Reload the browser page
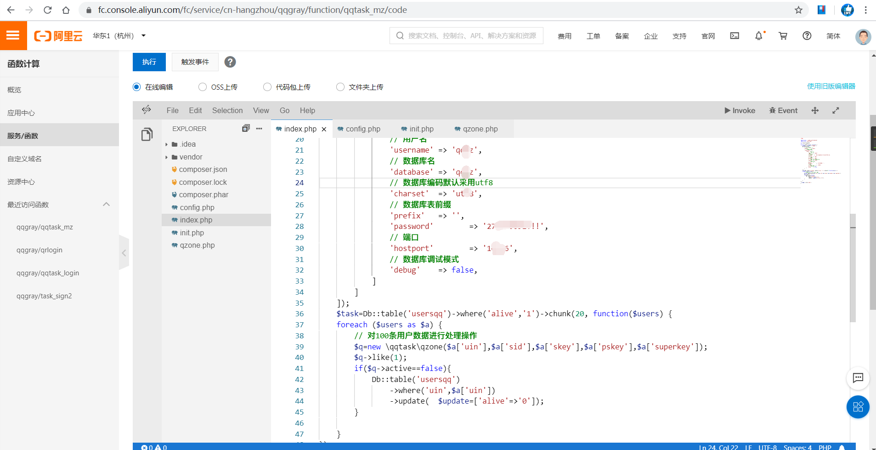876x450 pixels. point(47,10)
